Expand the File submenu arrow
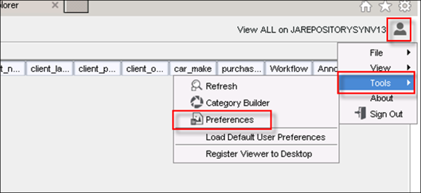This screenshot has height=193, width=421. tap(409, 53)
